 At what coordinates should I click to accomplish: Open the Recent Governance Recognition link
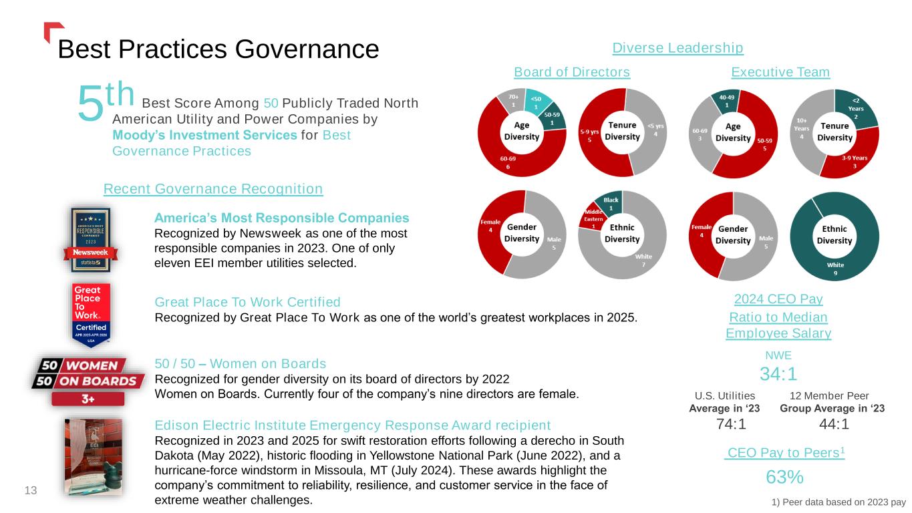[x=213, y=189]
